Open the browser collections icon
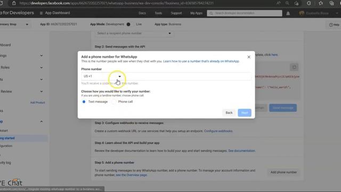The height and width of the screenshot is (192, 341). coord(331,3)
